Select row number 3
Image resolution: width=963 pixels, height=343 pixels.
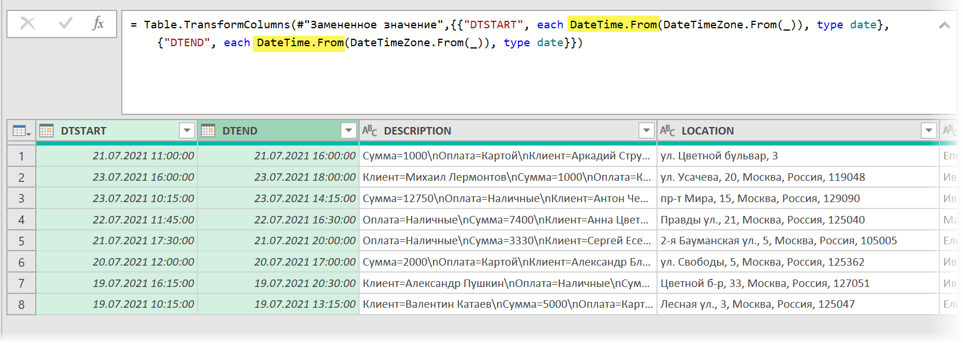[21, 198]
